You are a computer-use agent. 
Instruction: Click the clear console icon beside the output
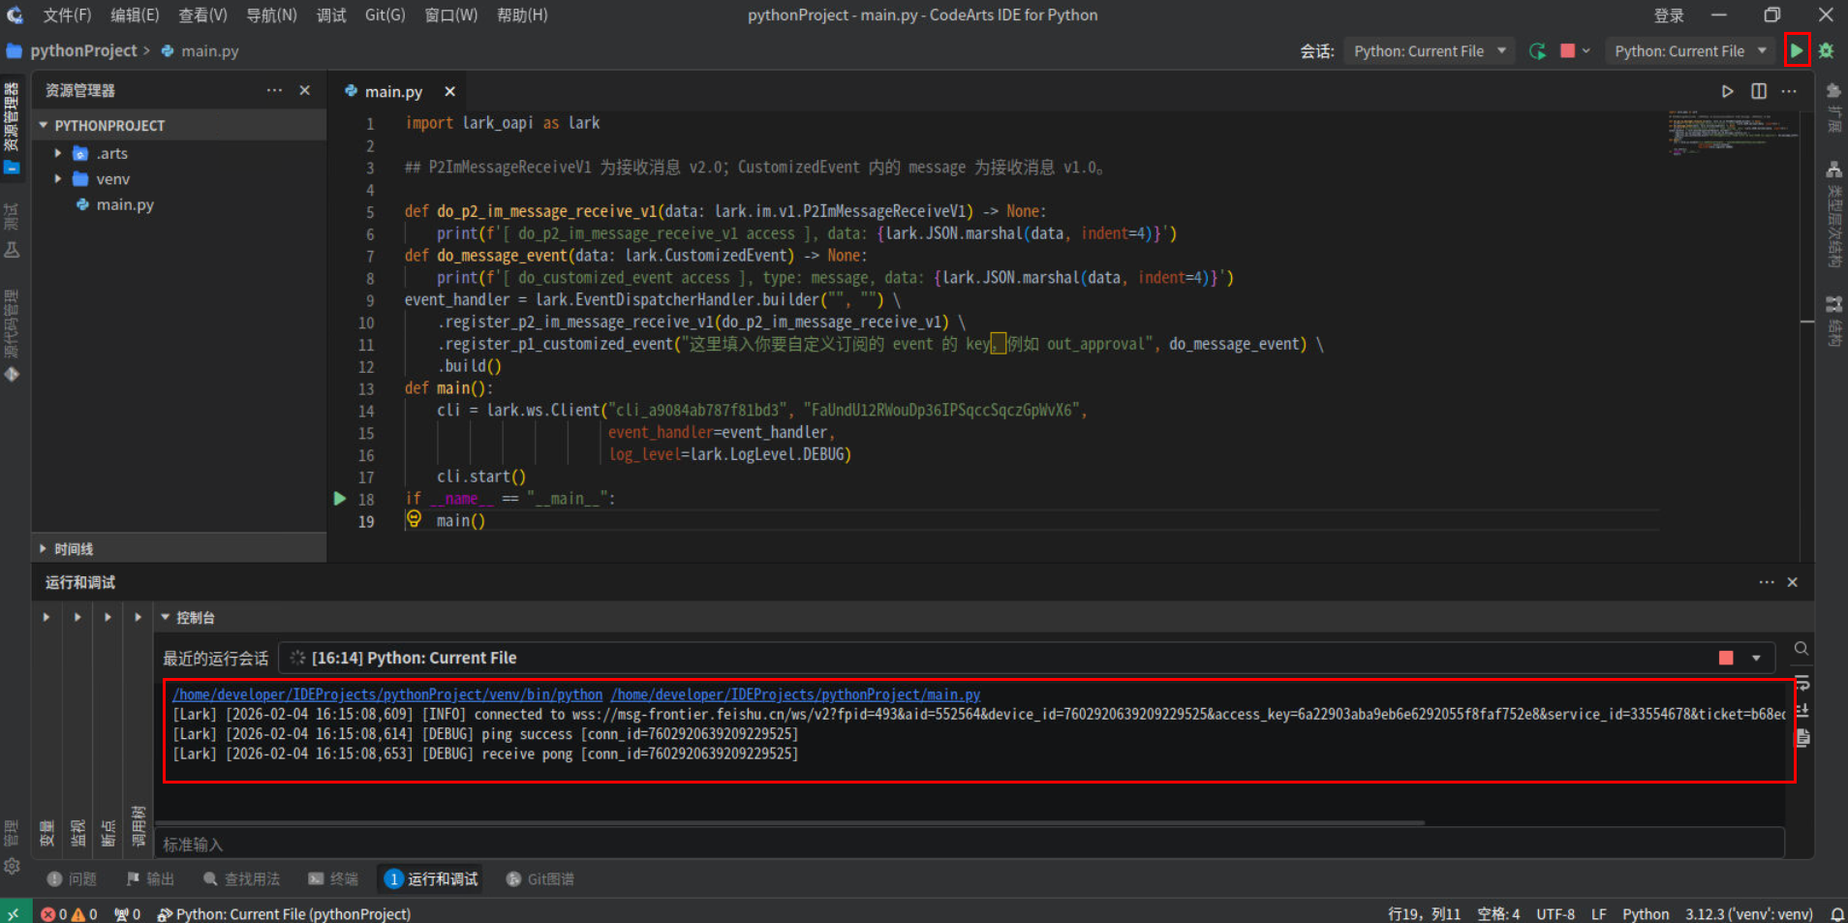(1802, 738)
